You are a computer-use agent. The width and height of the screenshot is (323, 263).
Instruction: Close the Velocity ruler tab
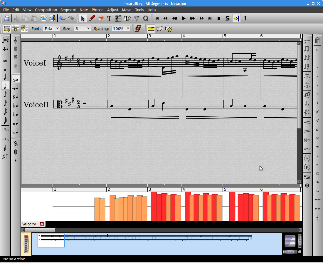coord(42,224)
